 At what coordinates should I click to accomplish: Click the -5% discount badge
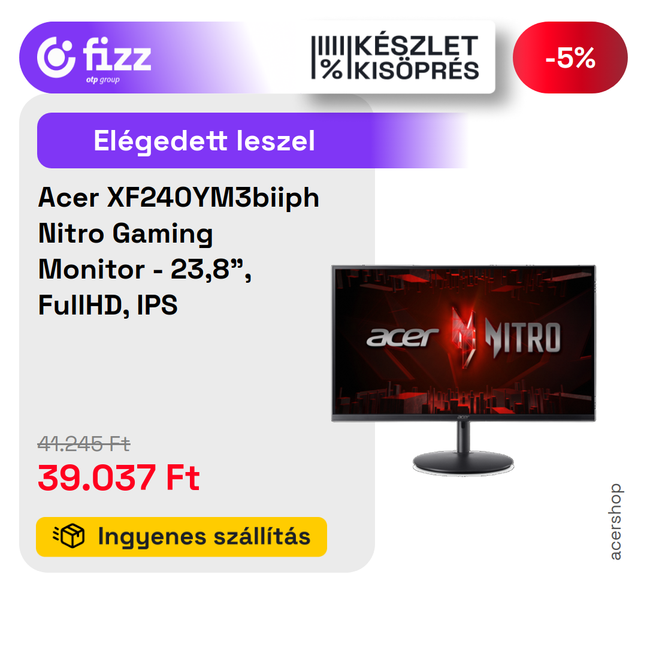[570, 58]
